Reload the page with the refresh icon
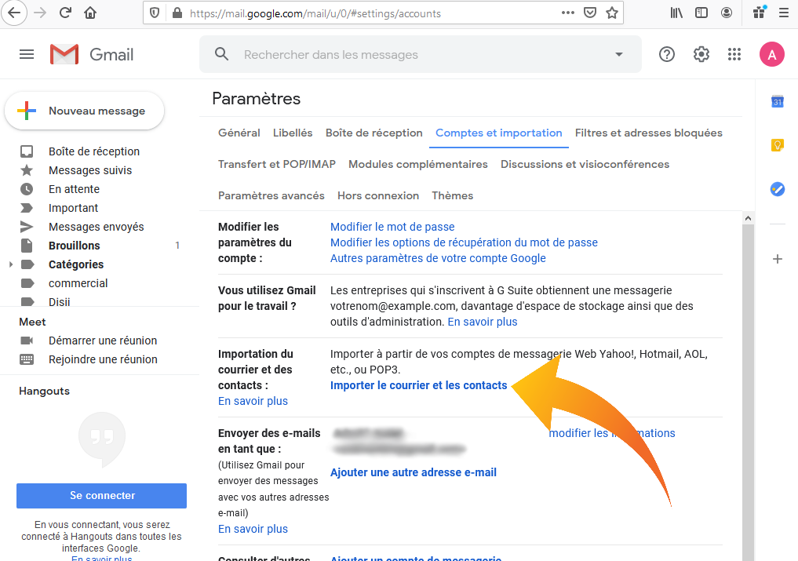798x561 pixels. 65,13
